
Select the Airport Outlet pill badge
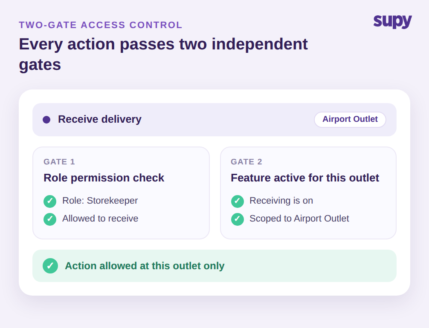point(350,119)
